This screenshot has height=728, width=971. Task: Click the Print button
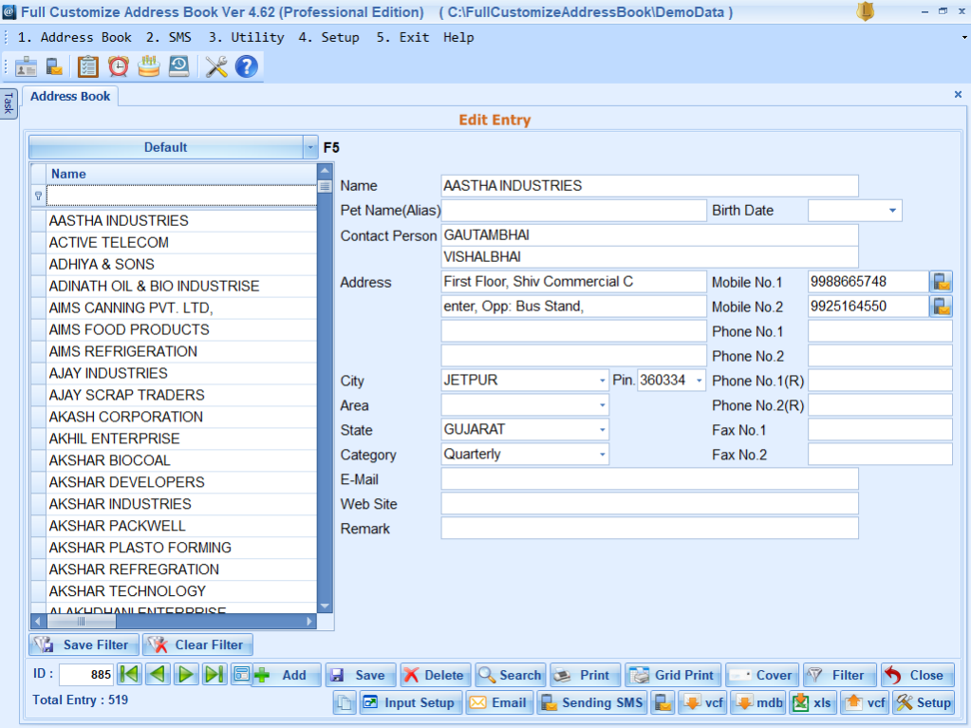click(x=586, y=675)
